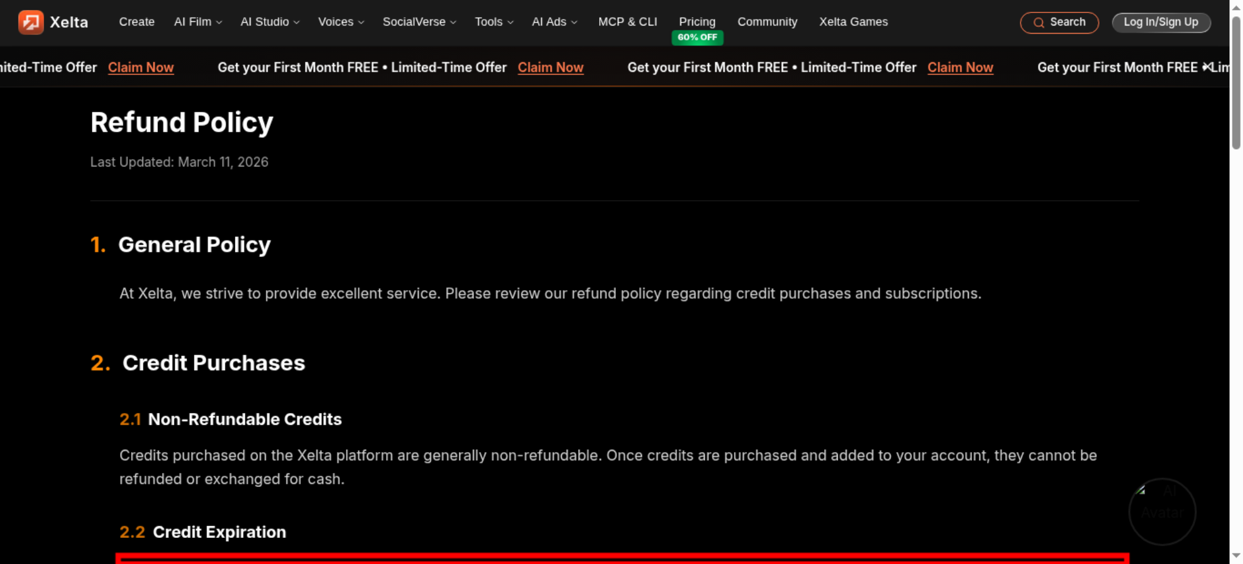Click the magnifier icon in Search
The width and height of the screenshot is (1243, 564).
pyautogui.click(x=1039, y=23)
